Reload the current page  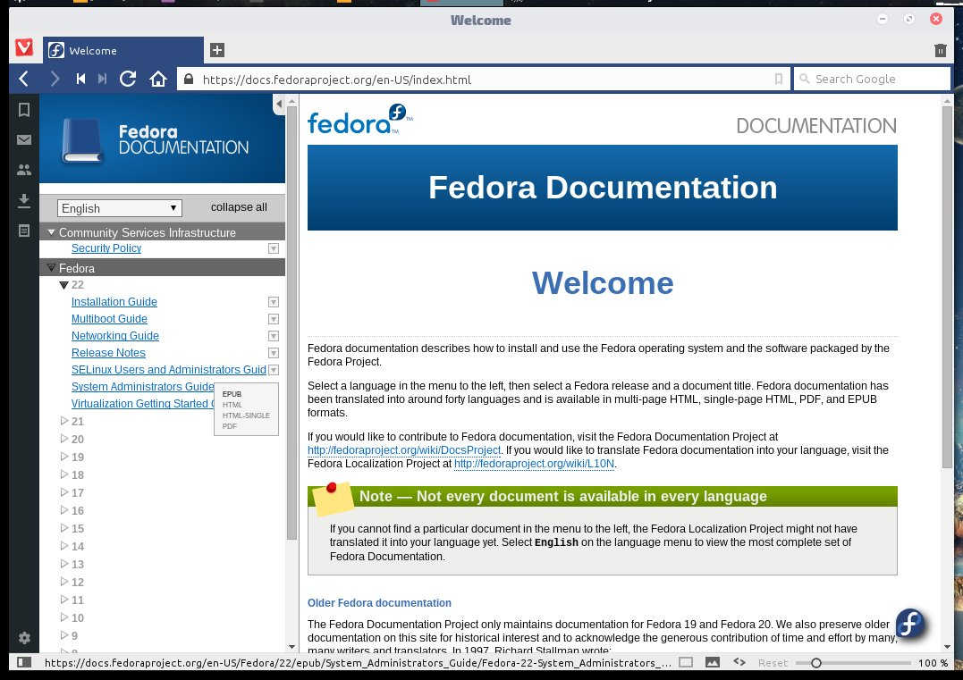[x=128, y=79]
